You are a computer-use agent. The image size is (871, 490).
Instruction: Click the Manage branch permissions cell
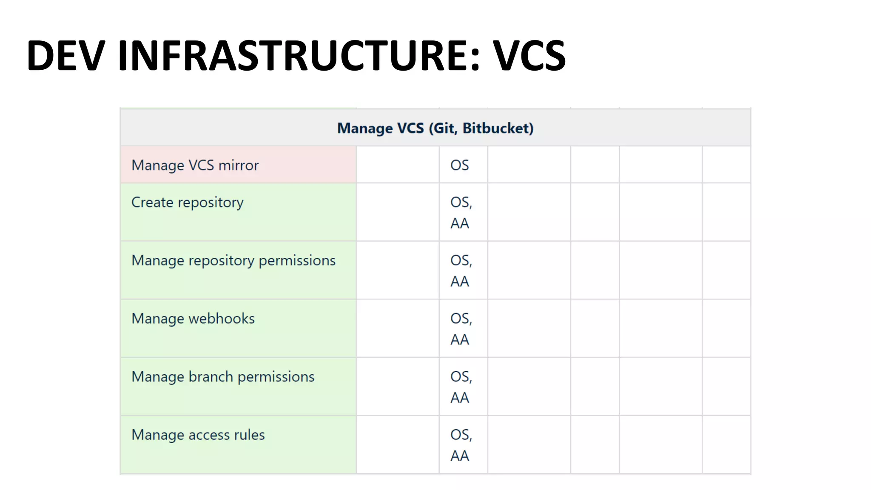[x=222, y=377]
